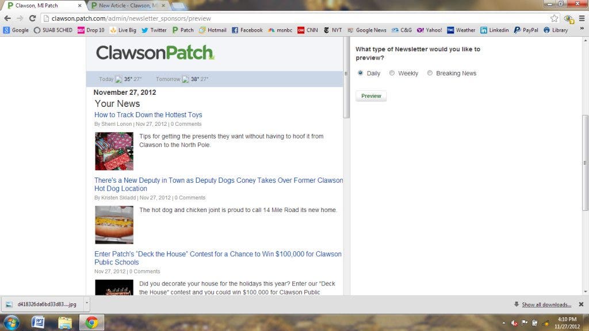This screenshot has height=331, width=589.
Task: Open the NYT bookmark
Action: click(x=333, y=30)
